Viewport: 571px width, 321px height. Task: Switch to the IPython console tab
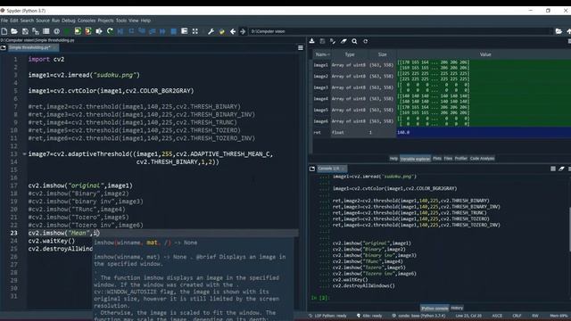coord(434,309)
